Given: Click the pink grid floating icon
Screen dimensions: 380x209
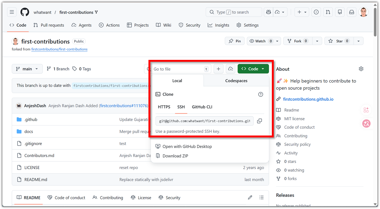Looking at the screenshot, I should (x=366, y=110).
